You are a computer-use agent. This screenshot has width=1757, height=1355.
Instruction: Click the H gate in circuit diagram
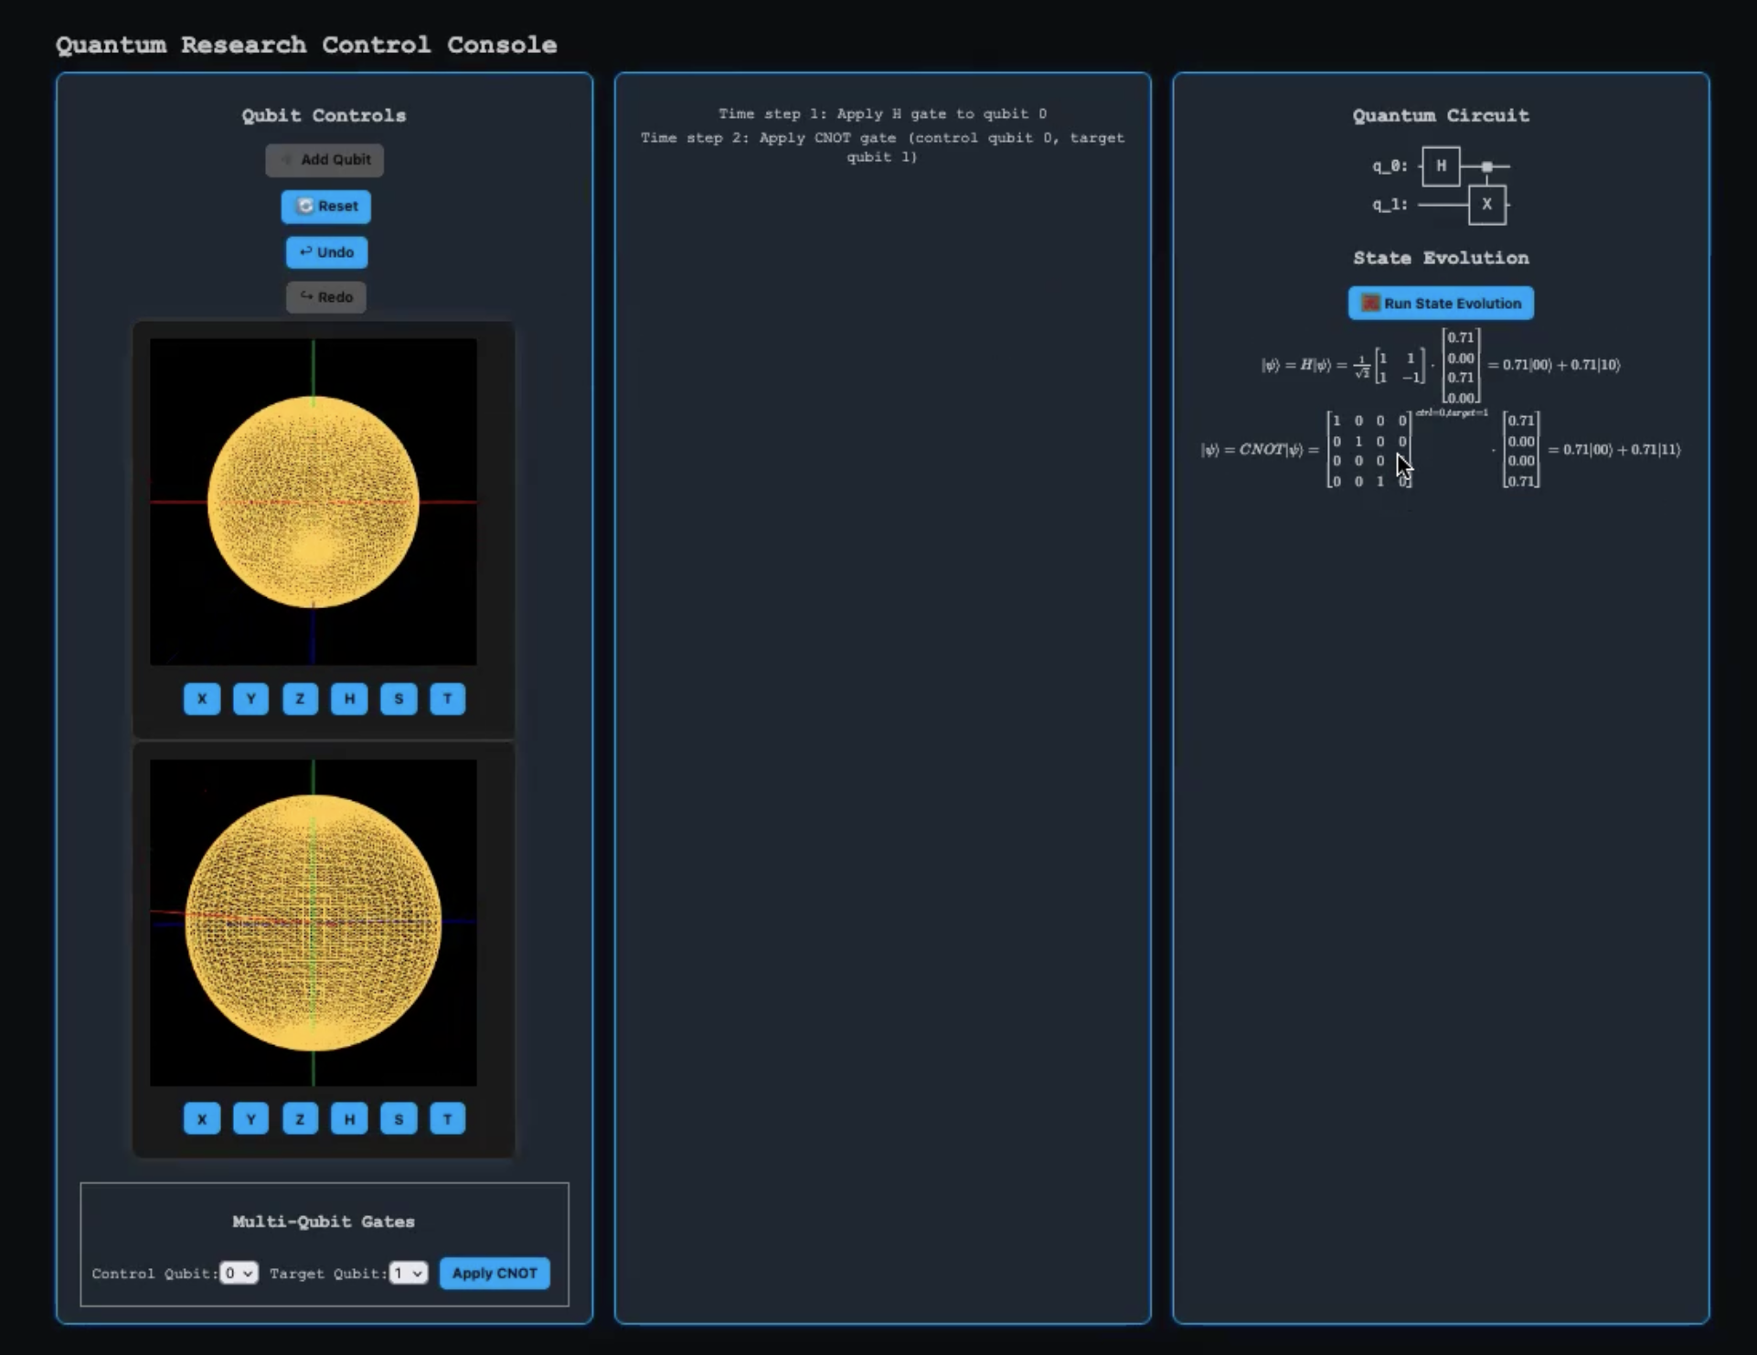pyautogui.click(x=1441, y=166)
